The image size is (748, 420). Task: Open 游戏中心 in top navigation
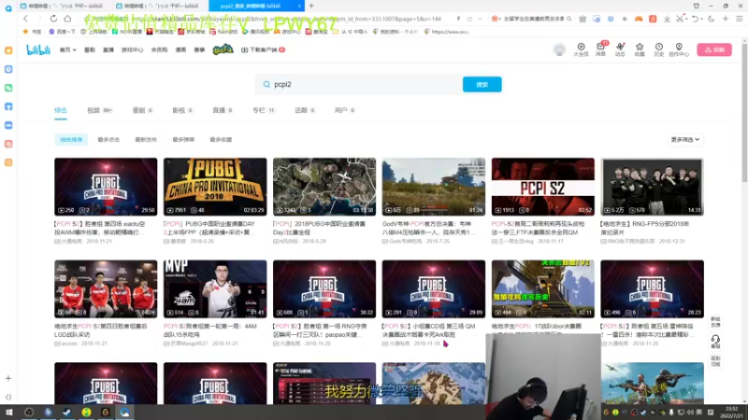132,49
